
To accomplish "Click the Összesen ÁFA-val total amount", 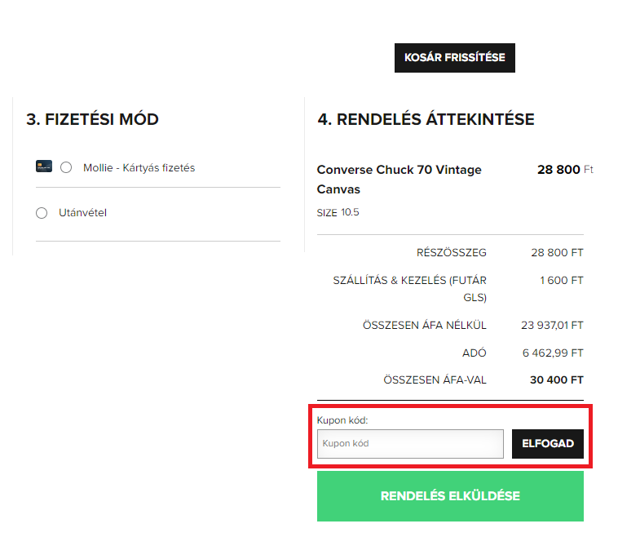I will click(557, 380).
